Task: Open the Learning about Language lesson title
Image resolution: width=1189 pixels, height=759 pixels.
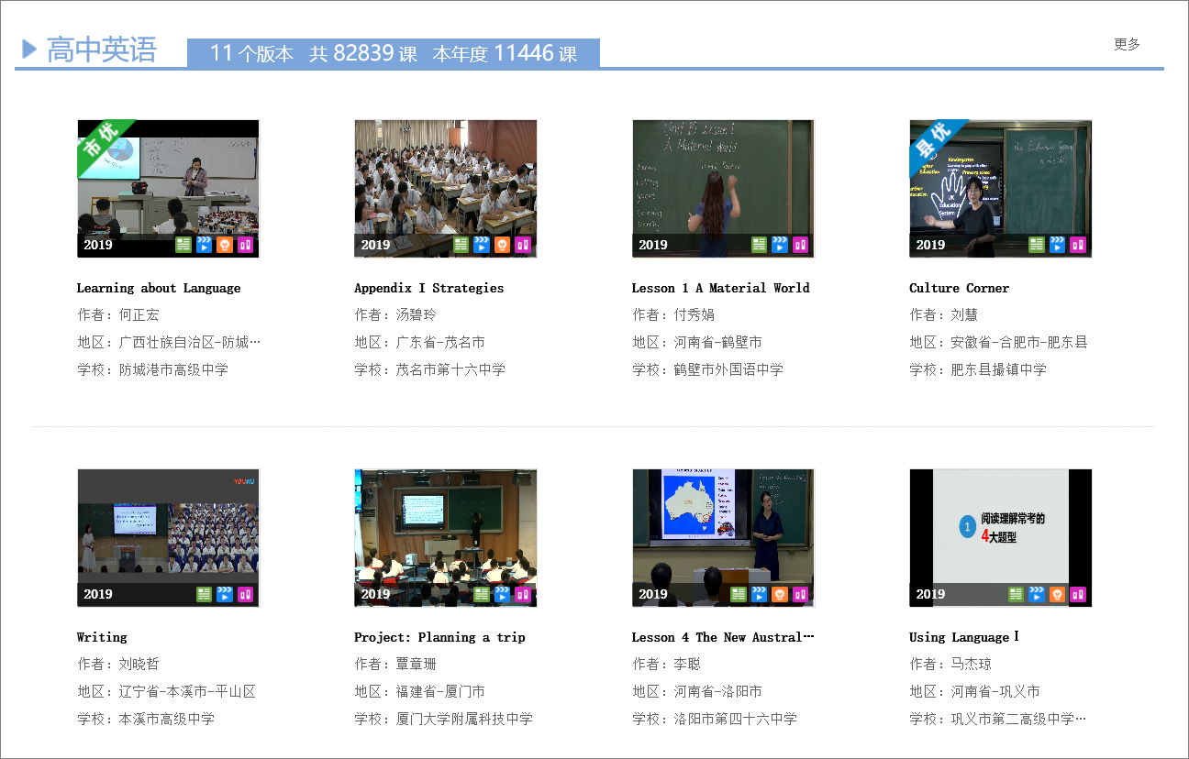Action: tap(159, 288)
